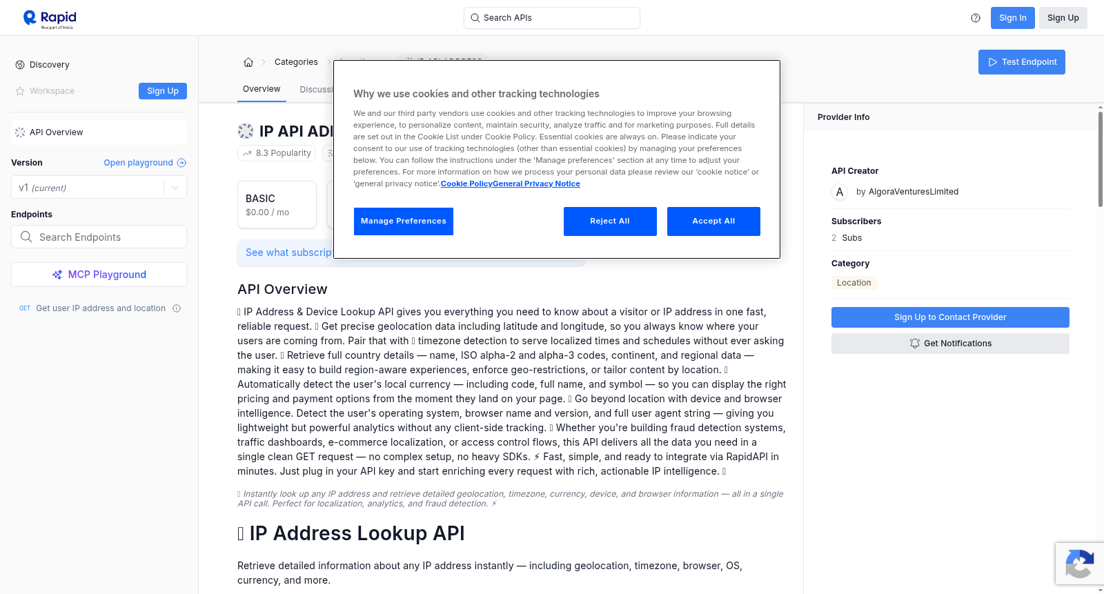This screenshot has width=1104, height=594.
Task: Click the Get Notifications button
Action: (x=950, y=344)
